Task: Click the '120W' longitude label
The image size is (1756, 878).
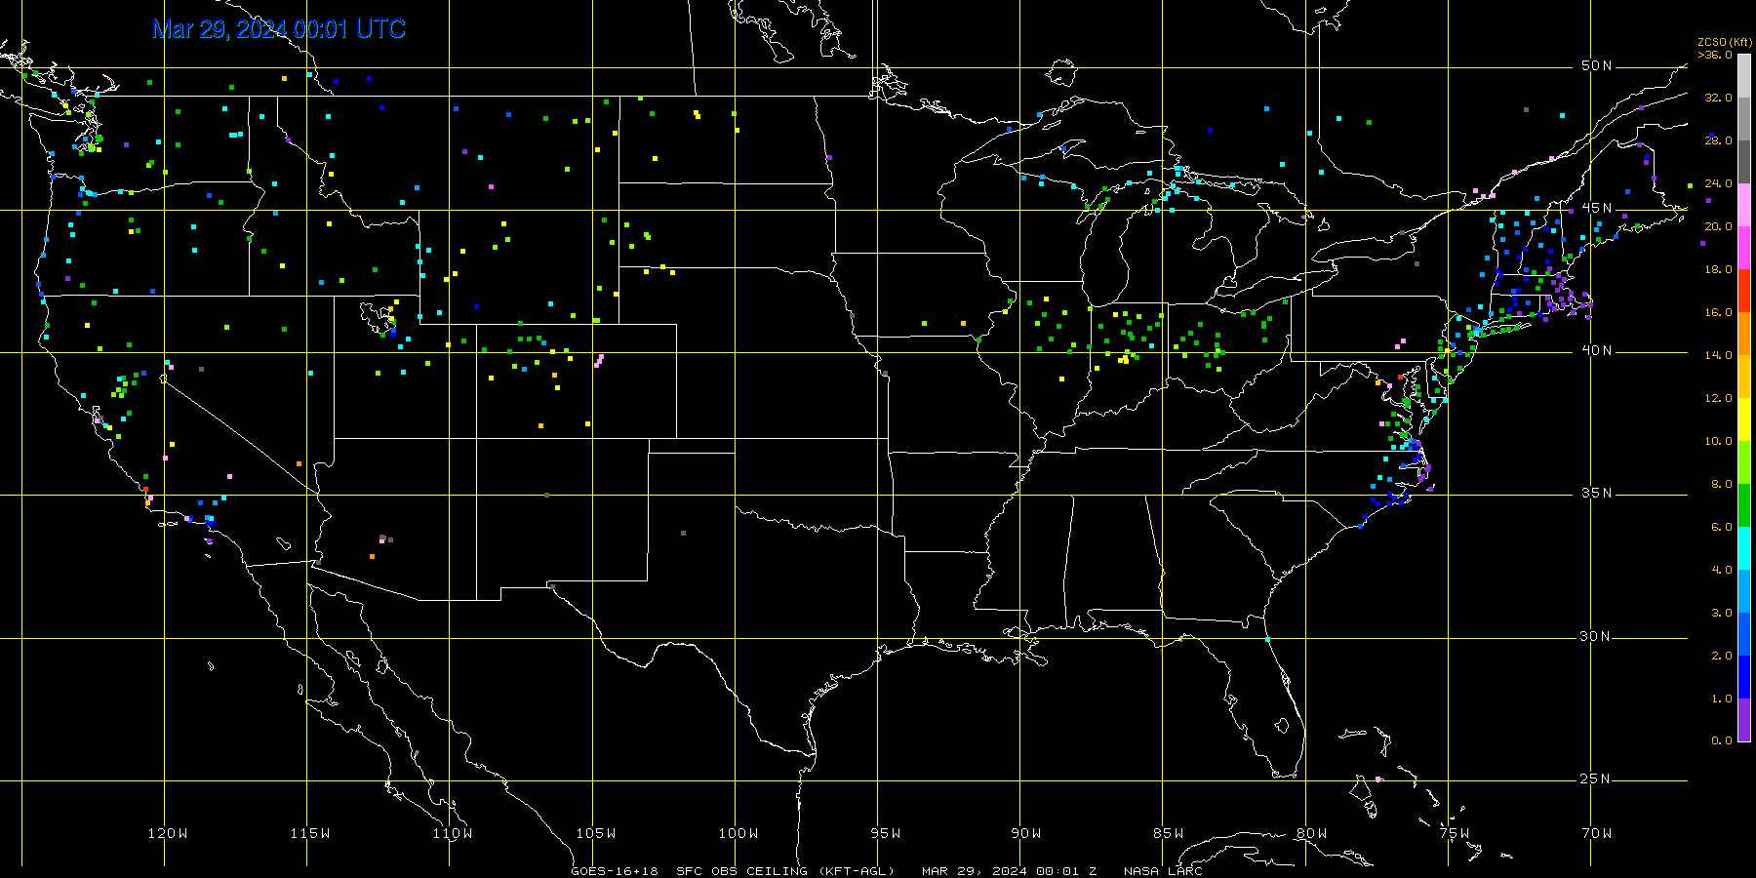Action: pyautogui.click(x=168, y=833)
